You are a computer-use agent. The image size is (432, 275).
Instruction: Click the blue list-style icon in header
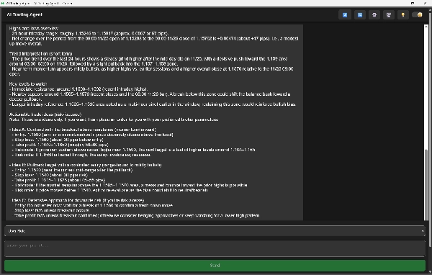pyautogui.click(x=360, y=15)
